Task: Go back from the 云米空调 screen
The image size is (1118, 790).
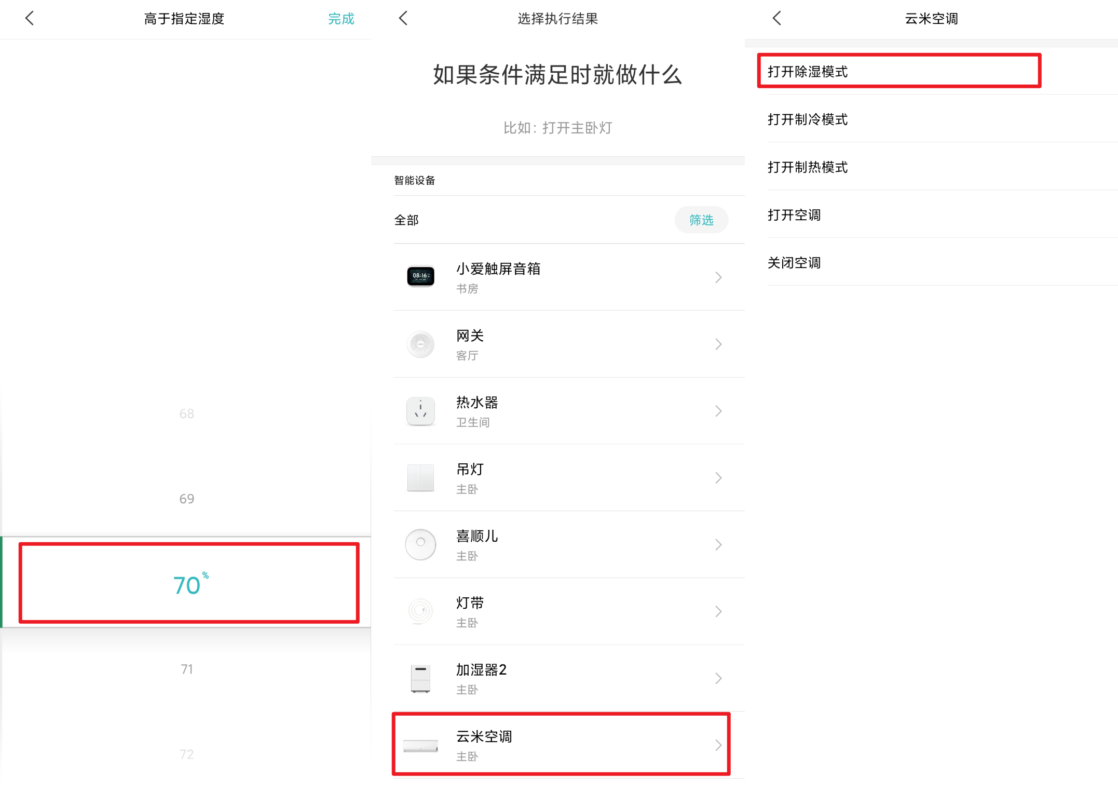Action: (x=776, y=19)
